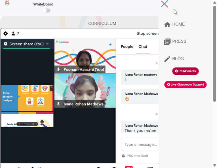Open the HOME menu link
This screenshot has height=168, width=217.
click(x=179, y=24)
